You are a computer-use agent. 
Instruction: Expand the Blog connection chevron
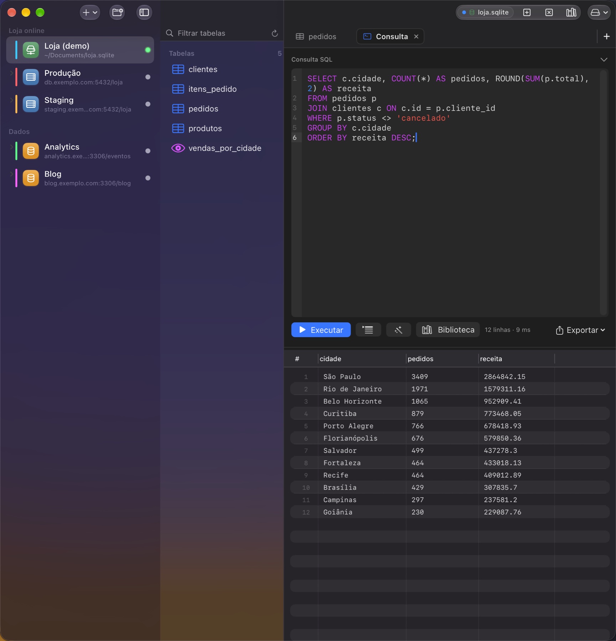(x=11, y=174)
